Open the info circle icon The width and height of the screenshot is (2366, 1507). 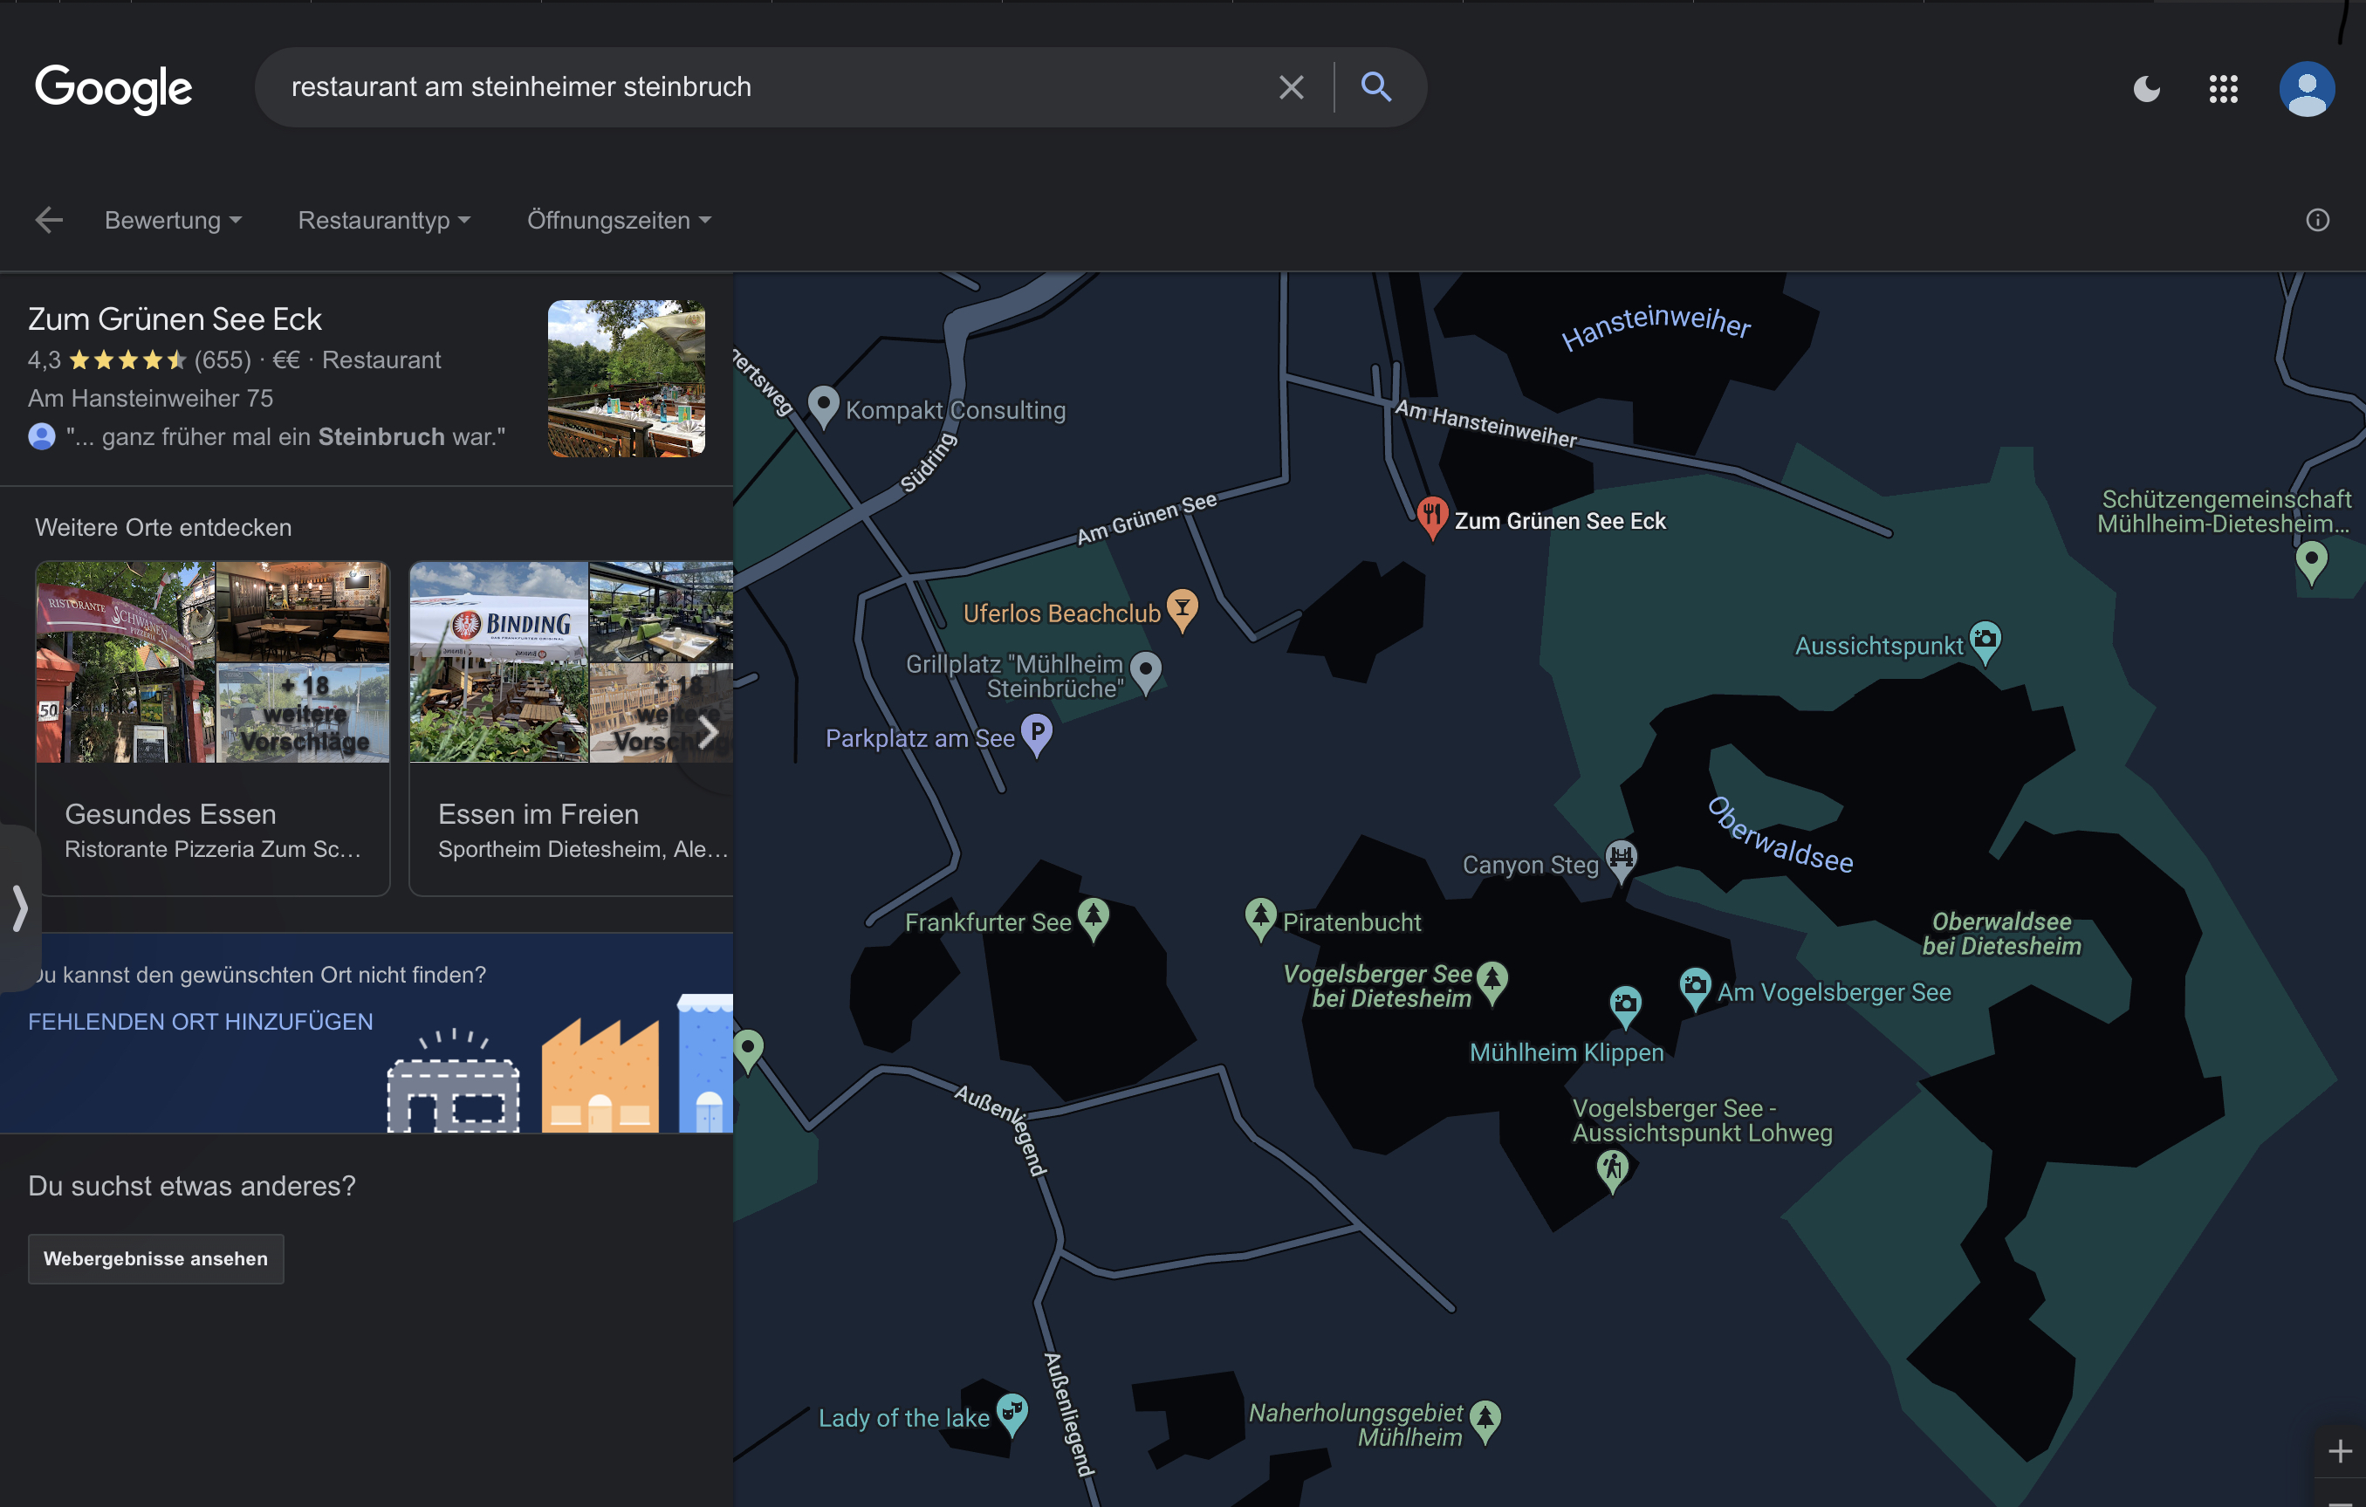tap(2317, 220)
